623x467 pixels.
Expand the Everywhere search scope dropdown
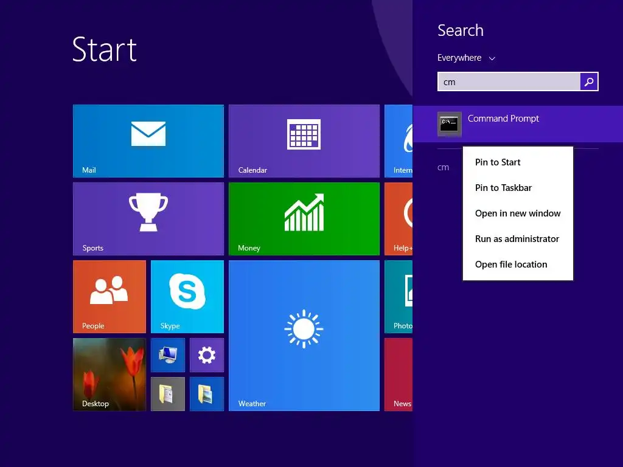(467, 58)
